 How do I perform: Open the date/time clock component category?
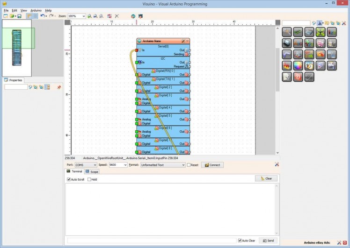tap(309, 66)
